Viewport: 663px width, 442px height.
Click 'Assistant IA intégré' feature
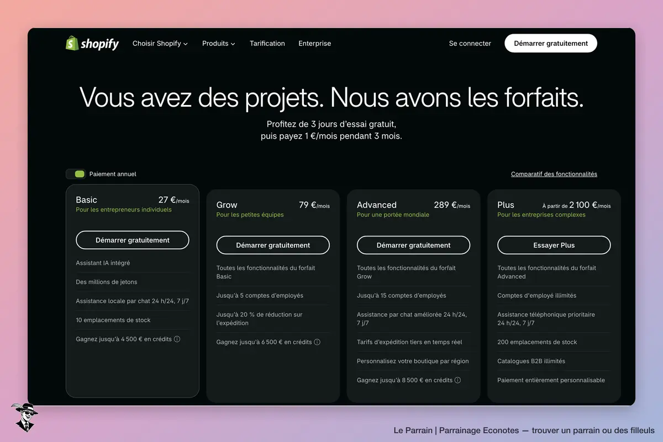tap(103, 263)
